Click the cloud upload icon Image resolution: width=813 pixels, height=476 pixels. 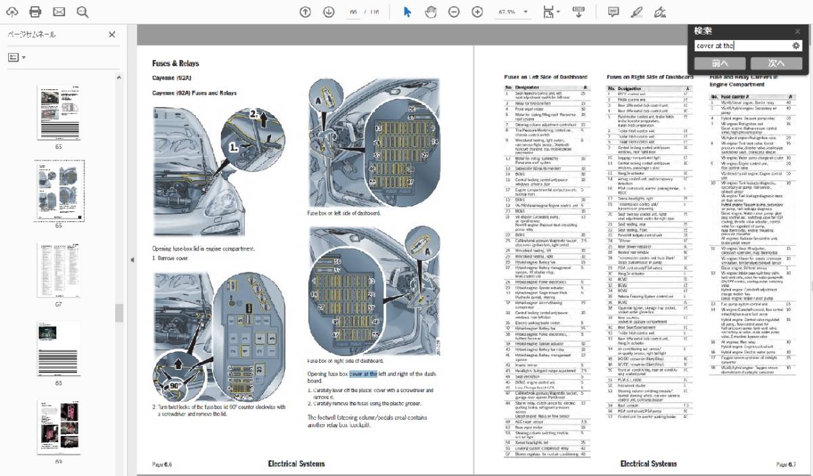(13, 12)
